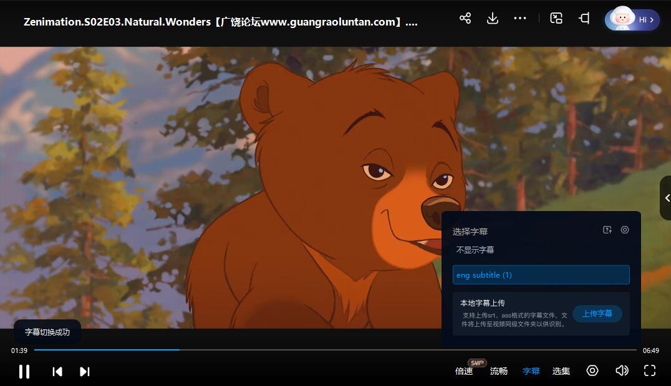Click the 字幕切换成功 toast notification
This screenshot has width=671, height=386.
[47, 332]
